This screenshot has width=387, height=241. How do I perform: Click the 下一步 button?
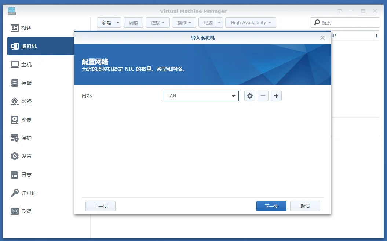coord(271,206)
